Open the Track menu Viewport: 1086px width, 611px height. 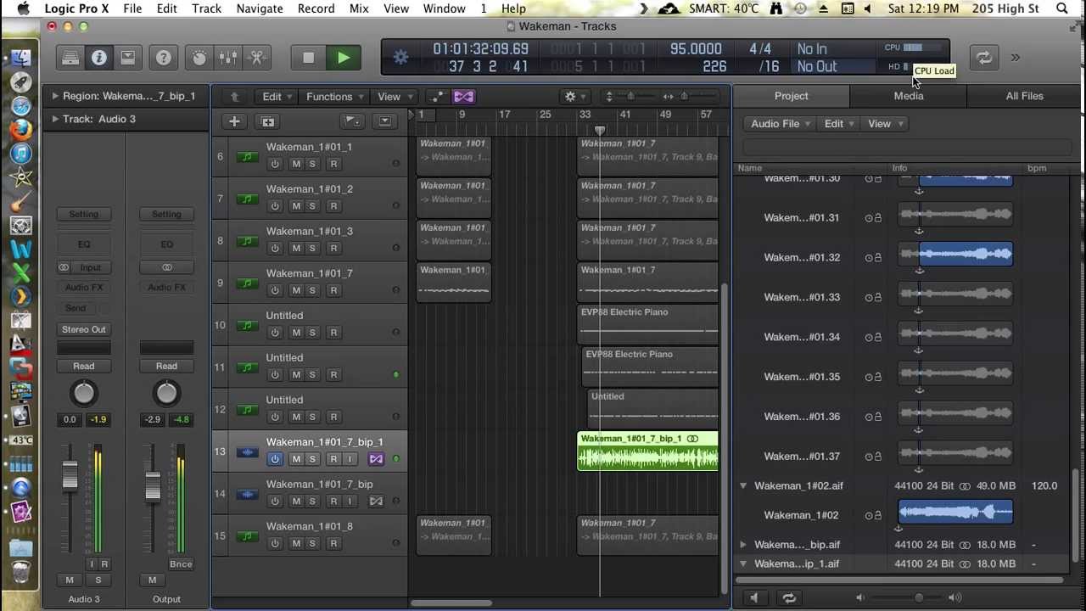click(x=206, y=8)
